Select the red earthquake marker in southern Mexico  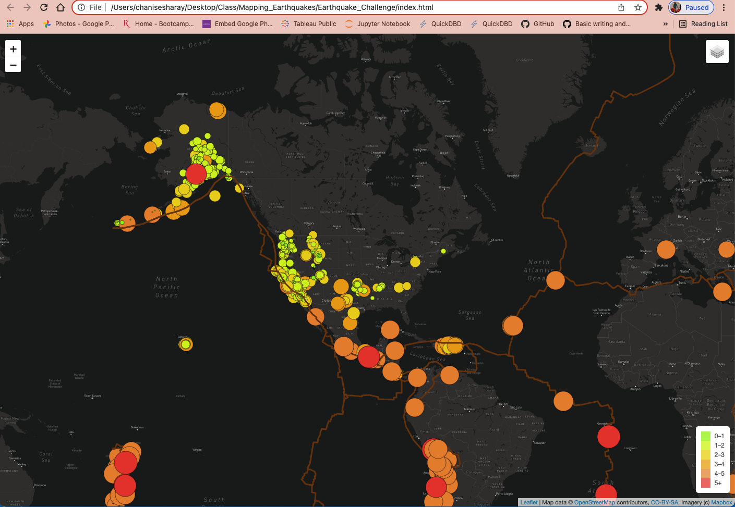(x=369, y=357)
